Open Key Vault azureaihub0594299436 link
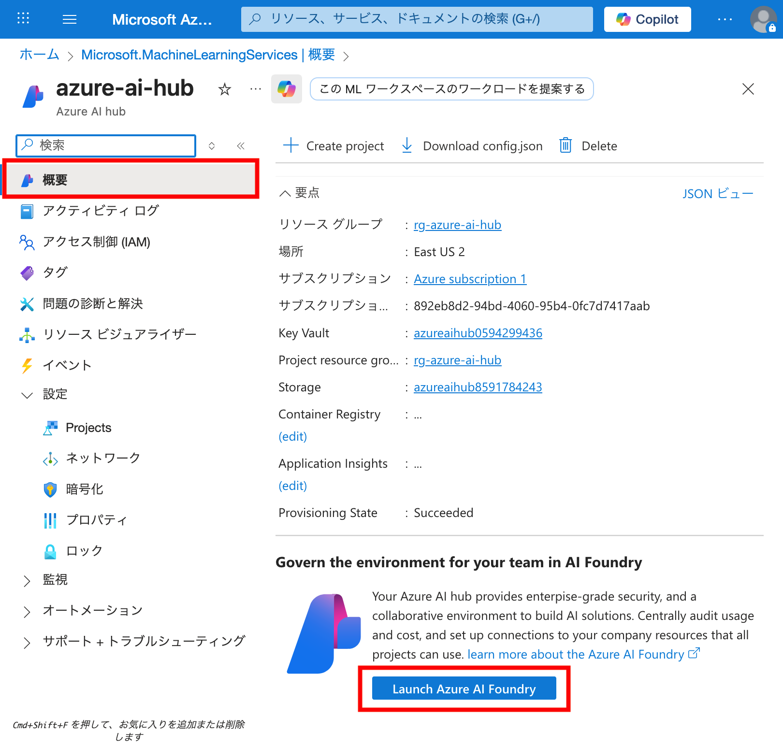 478,333
